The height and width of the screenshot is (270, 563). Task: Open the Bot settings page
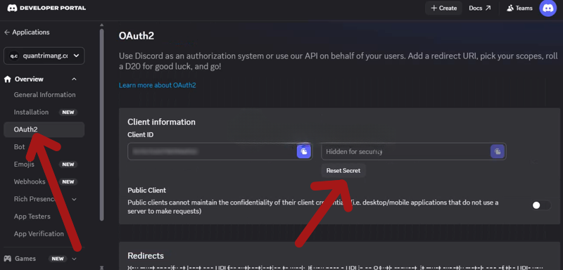point(20,147)
